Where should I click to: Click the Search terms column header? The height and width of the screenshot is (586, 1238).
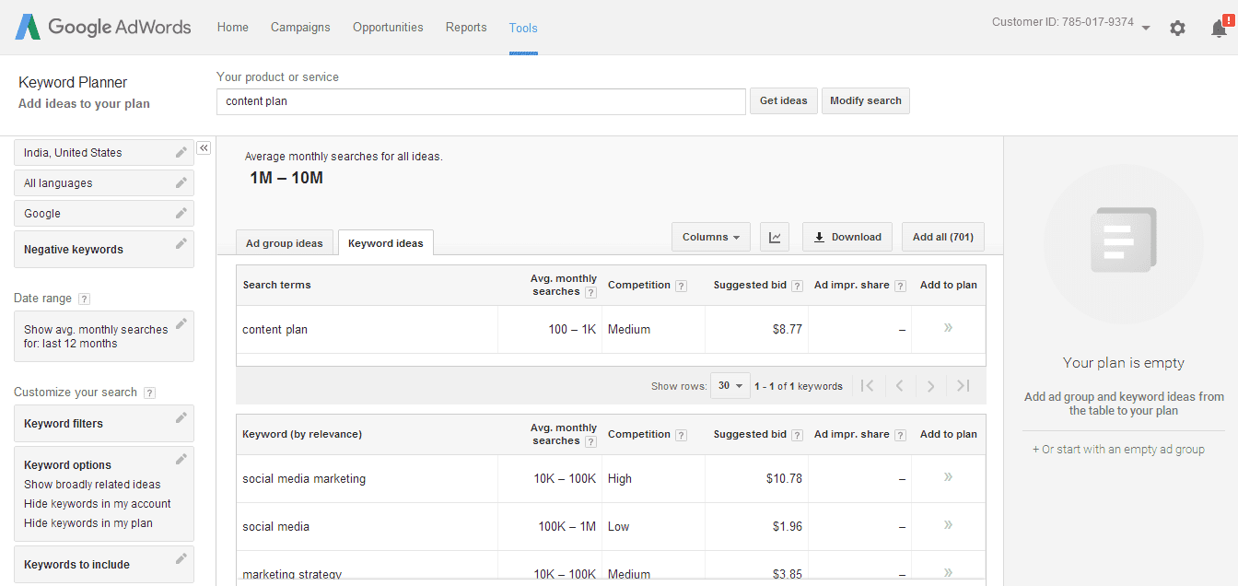276,285
